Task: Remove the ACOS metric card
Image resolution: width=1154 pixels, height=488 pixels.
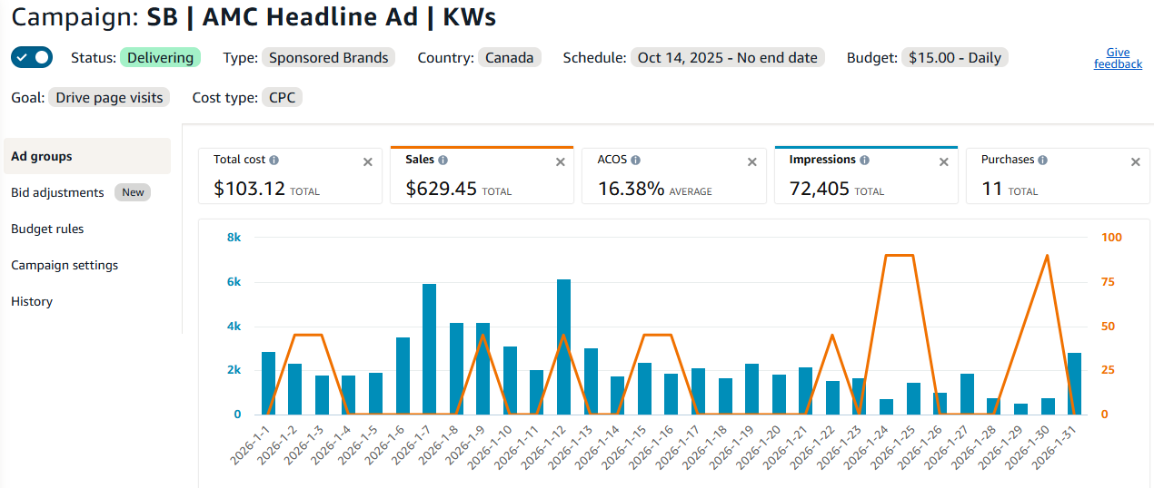Action: 751,162
